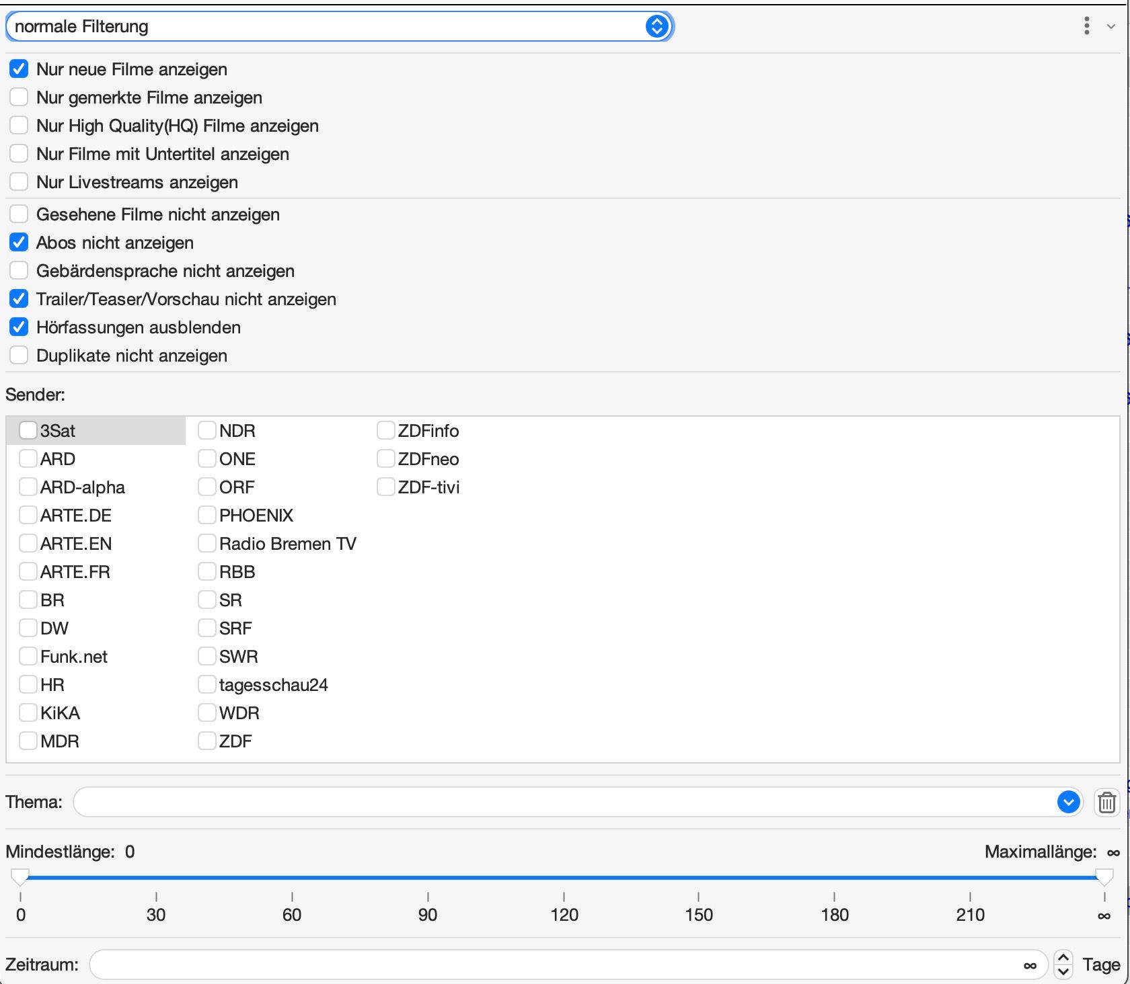1130x984 pixels.
Task: Decrease Zeitraum days with down stepper
Action: pos(1063,972)
